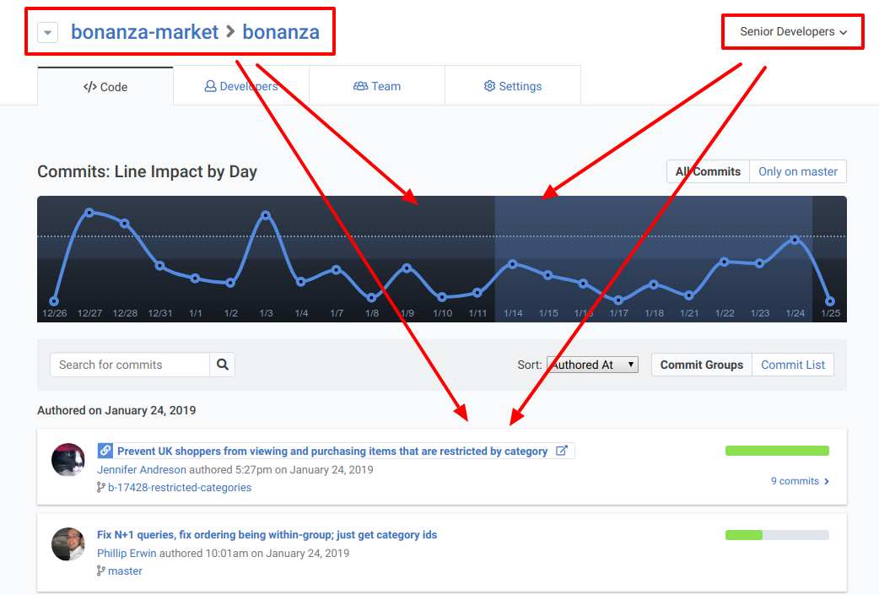
Task: Open the Senior Developers dropdown
Action: point(793,32)
